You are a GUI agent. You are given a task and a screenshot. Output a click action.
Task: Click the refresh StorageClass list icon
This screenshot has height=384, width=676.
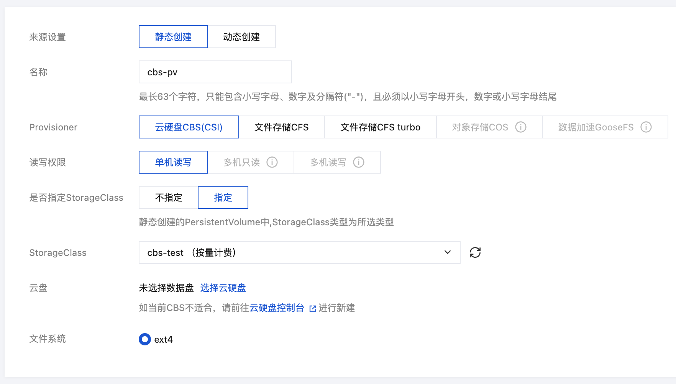(475, 252)
